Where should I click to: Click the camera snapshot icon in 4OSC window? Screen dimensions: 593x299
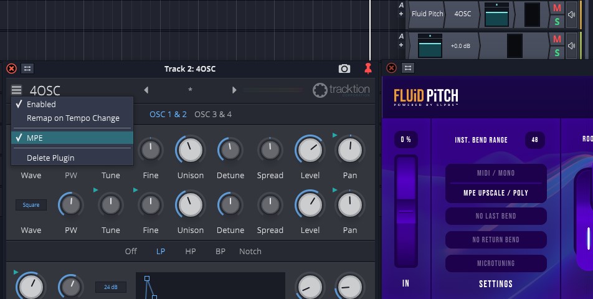[x=344, y=69]
